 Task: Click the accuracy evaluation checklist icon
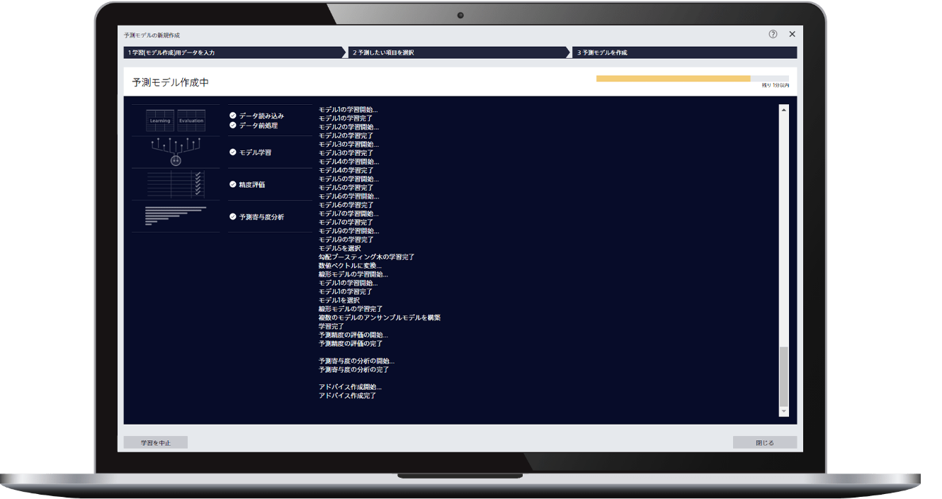tap(176, 184)
